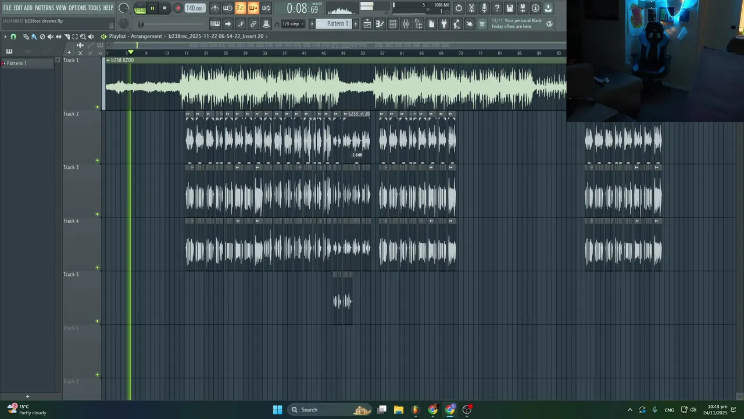The height and width of the screenshot is (419, 744).
Task: Select the playlist mute tool
Action: (51, 37)
